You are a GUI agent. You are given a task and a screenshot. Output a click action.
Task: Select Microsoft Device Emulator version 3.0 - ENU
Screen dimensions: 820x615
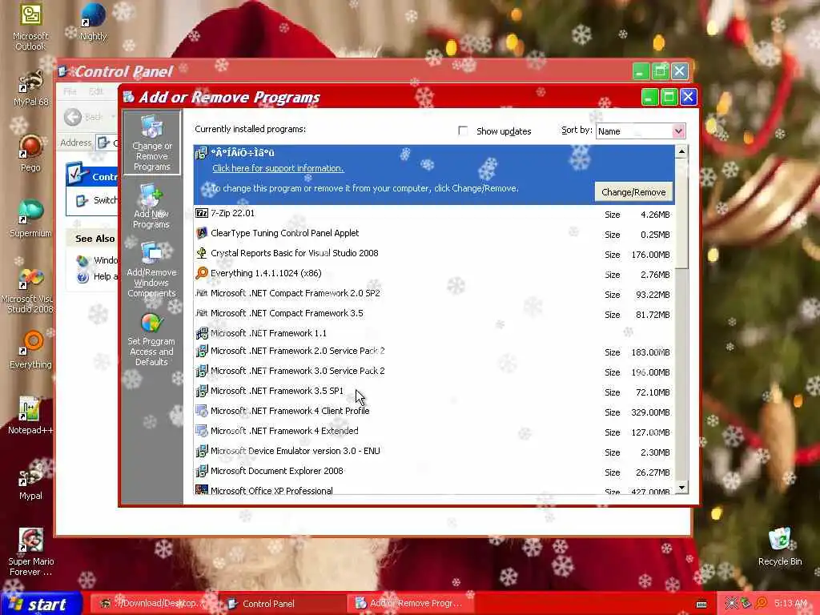434,451
